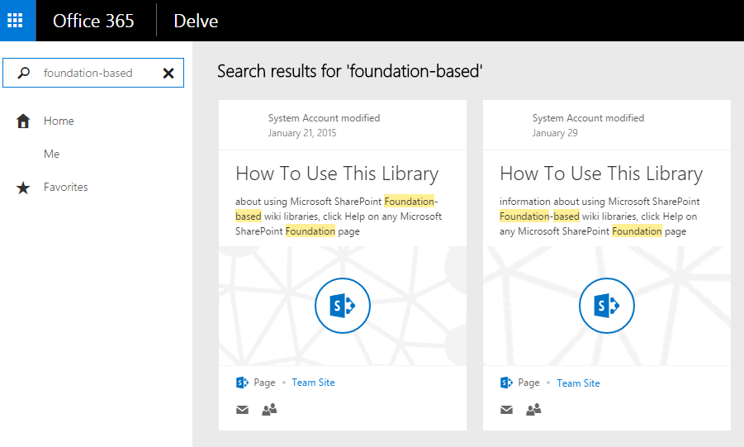Click the foundation-based search field
The width and height of the screenshot is (744, 447).
point(91,73)
